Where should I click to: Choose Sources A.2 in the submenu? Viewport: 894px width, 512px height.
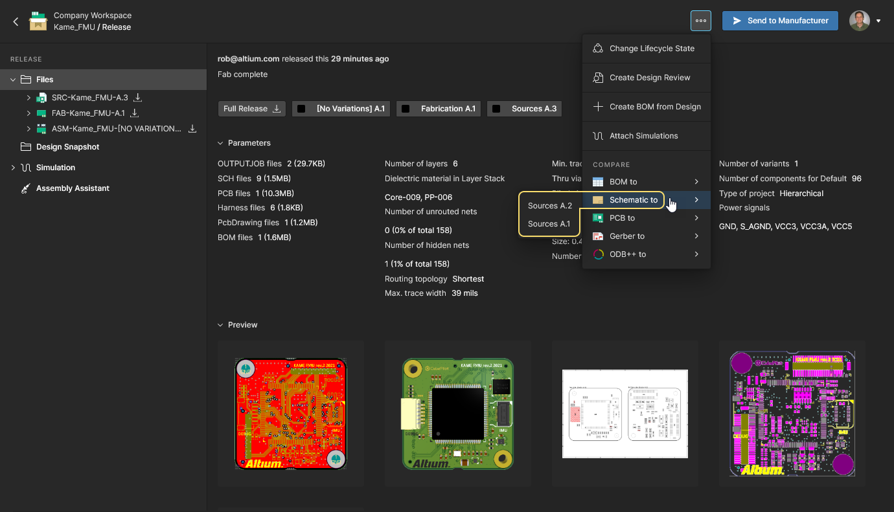(549, 206)
